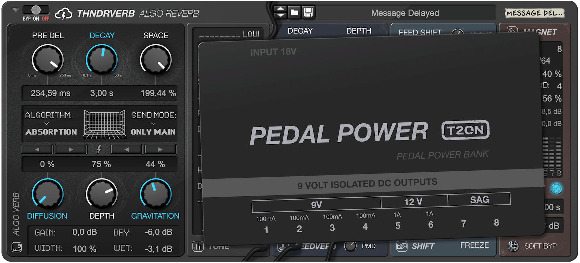This screenshot has width=580, height=263.
Task: Click the SPACE knob
Action: click(x=156, y=59)
